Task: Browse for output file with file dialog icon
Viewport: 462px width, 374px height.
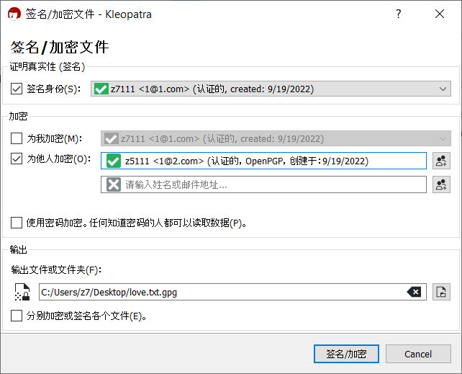Action: 441,292
